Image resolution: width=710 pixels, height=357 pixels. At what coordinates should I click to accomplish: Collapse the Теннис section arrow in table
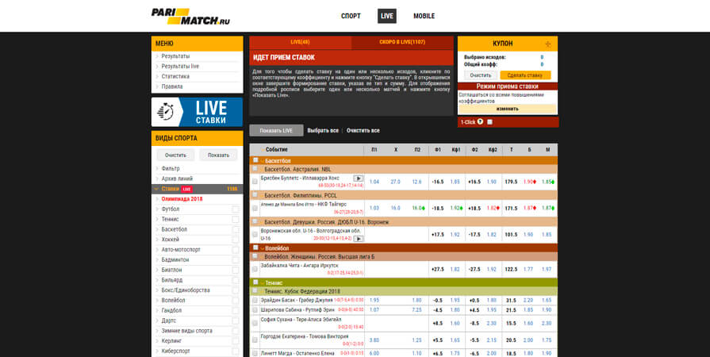click(x=262, y=282)
